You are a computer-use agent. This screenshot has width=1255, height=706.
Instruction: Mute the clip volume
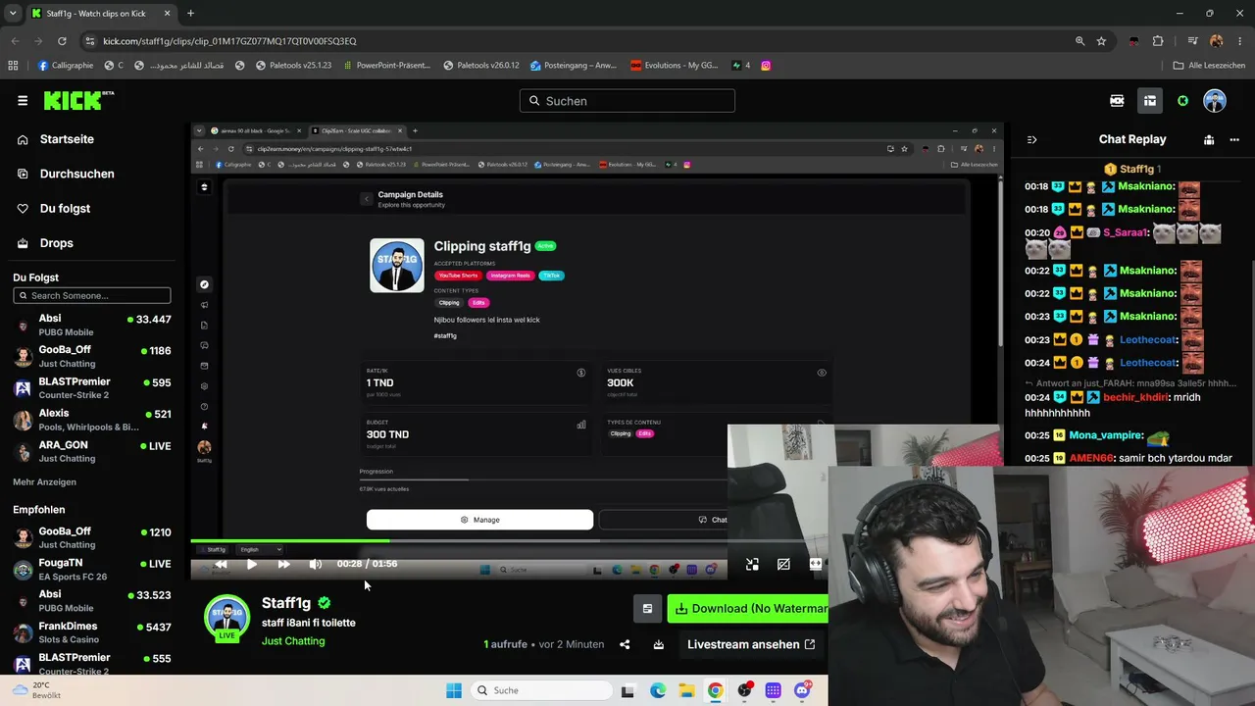coord(316,564)
